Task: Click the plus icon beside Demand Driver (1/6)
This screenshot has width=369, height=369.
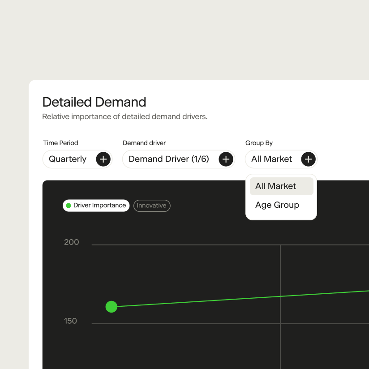Action: 226,159
